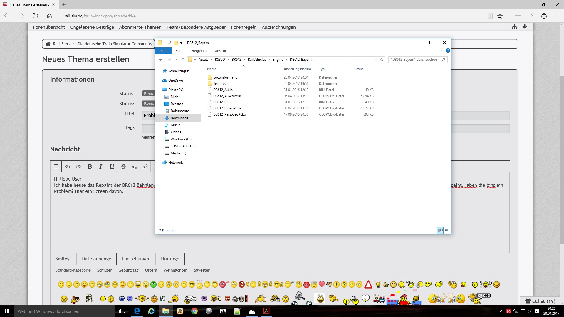
Task: Open Internet Explorer from taskbar
Action: pyautogui.click(x=151, y=311)
